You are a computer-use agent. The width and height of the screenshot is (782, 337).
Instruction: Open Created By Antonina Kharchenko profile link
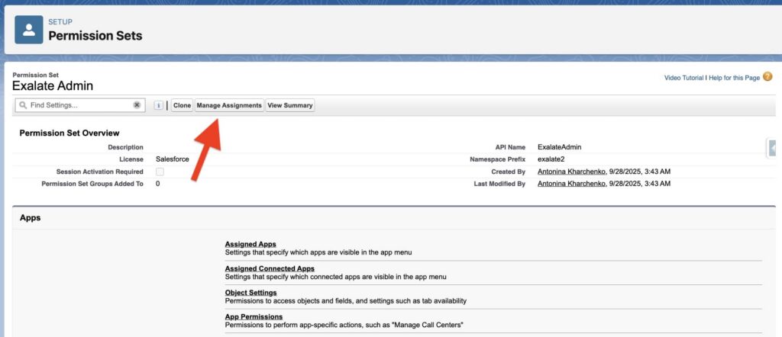point(571,172)
